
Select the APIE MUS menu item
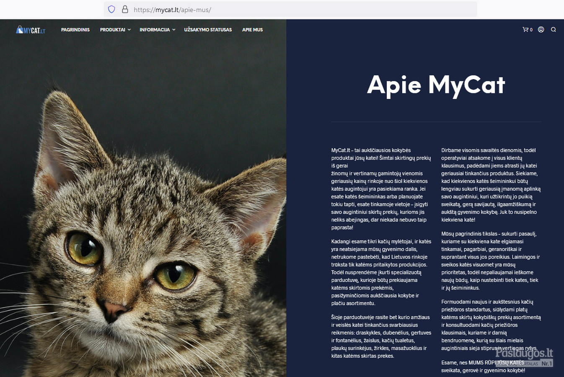click(252, 30)
